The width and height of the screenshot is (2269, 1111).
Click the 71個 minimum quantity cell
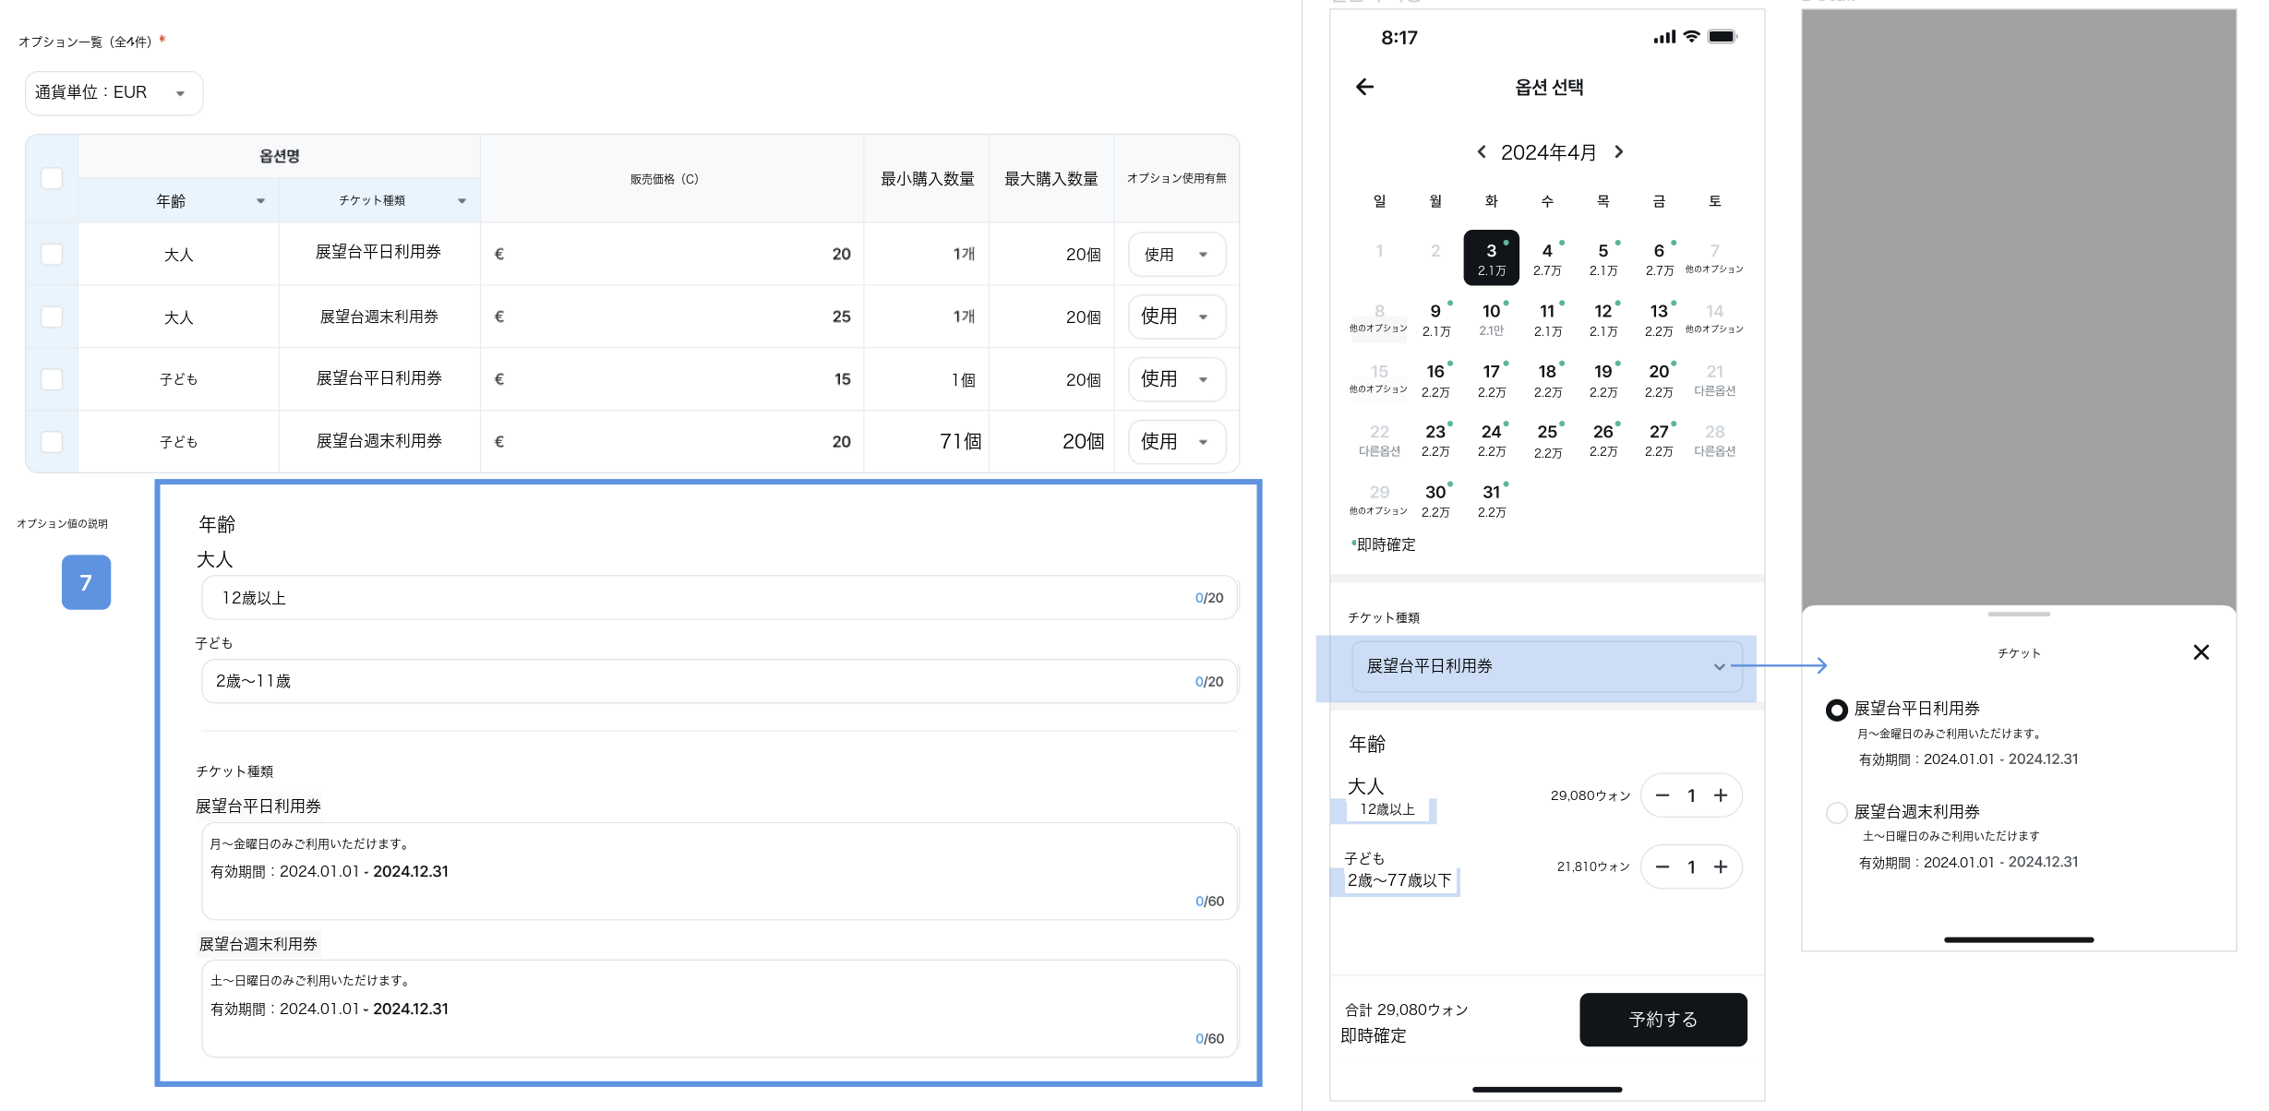(x=927, y=442)
